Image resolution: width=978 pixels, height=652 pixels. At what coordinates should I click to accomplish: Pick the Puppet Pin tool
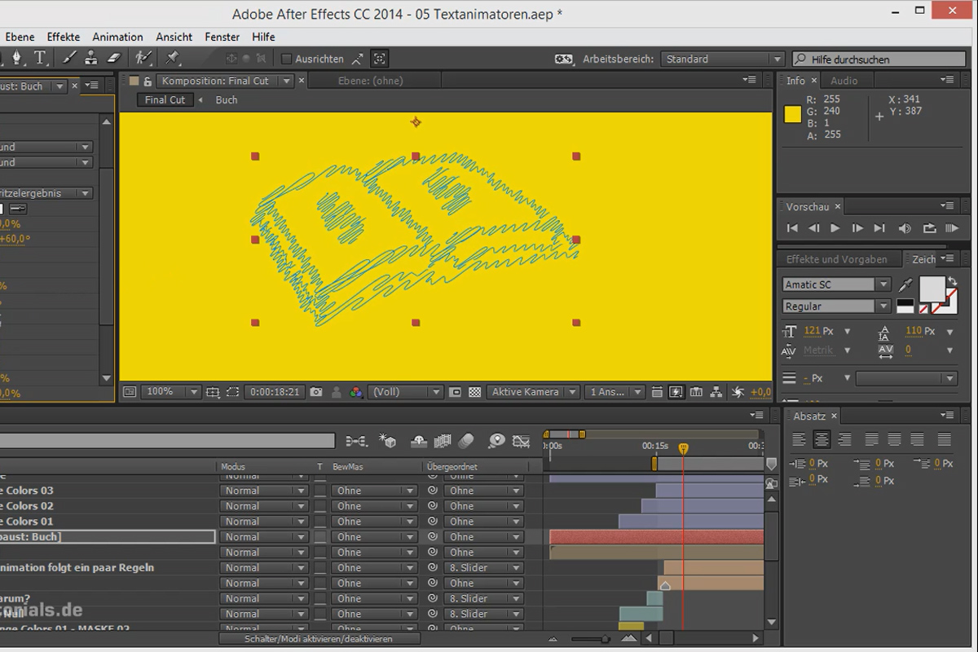172,59
